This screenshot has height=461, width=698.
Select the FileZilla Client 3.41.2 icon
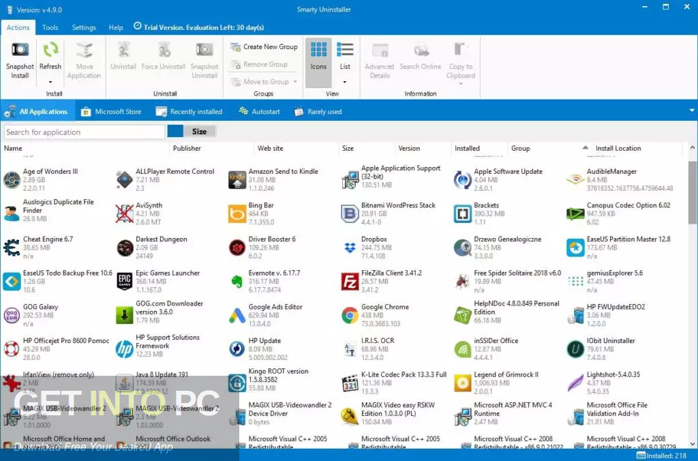pos(350,282)
